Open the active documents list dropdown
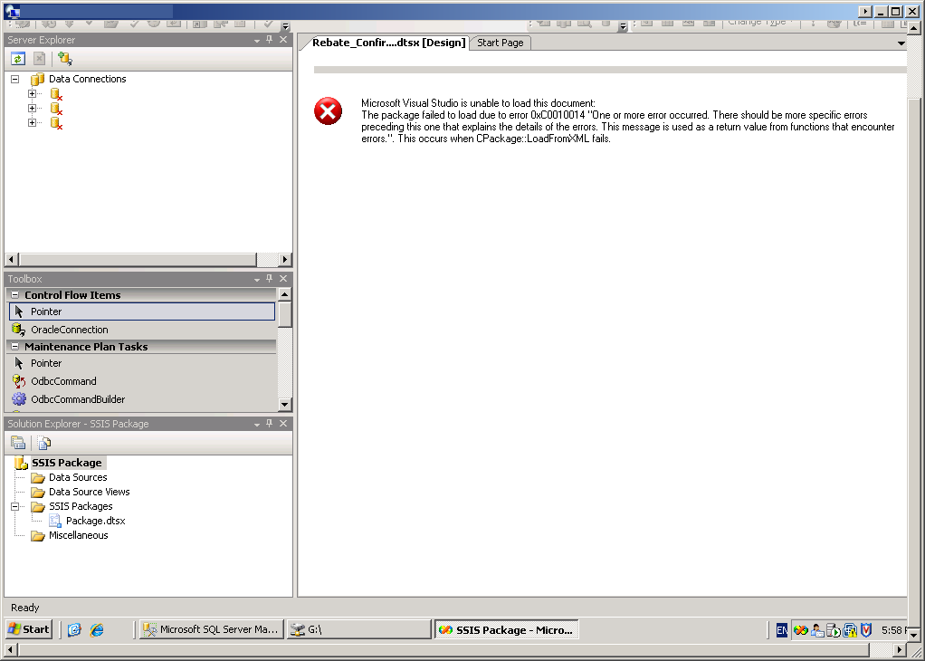Image resolution: width=925 pixels, height=661 pixels. [901, 43]
